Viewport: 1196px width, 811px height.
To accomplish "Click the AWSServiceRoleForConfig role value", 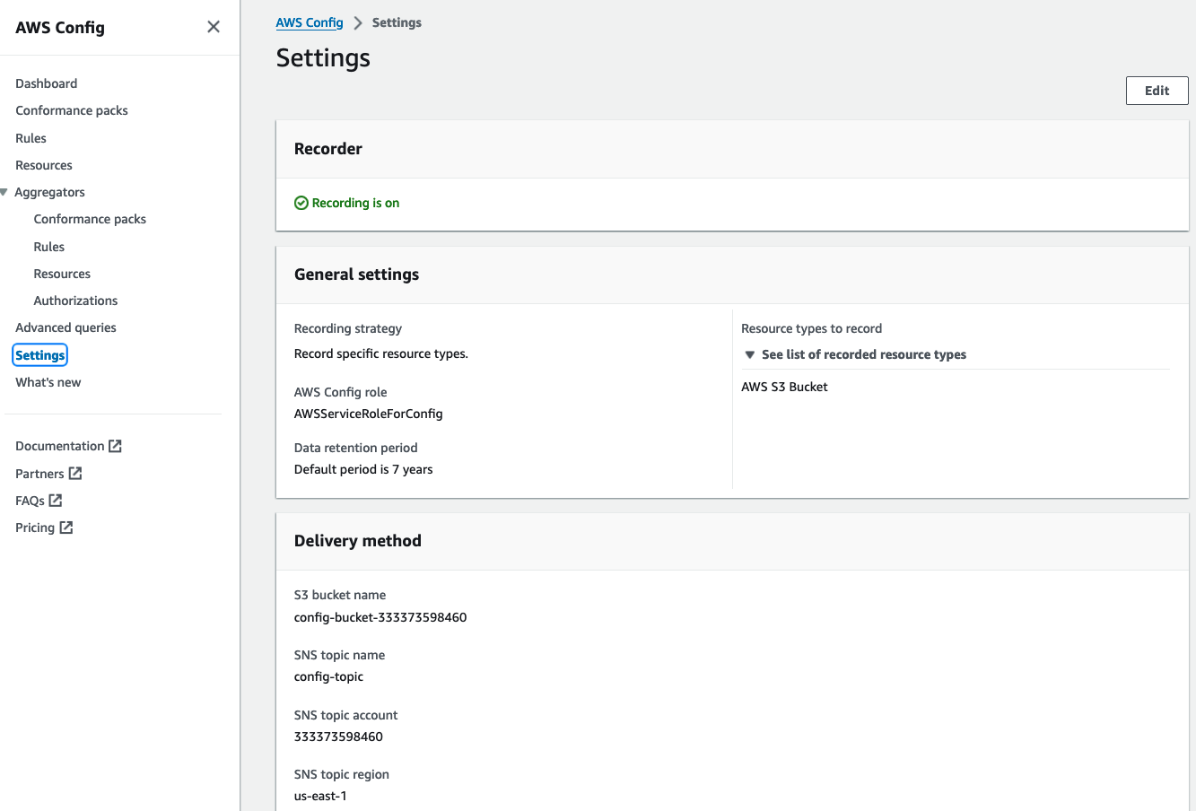I will pos(369,414).
